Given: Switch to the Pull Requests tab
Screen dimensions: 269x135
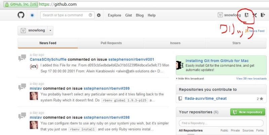Looking at the screenshot, I should pyautogui.click(x=111, y=43).
